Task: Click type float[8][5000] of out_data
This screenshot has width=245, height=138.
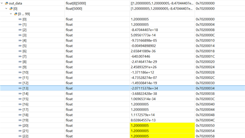Action: [76, 3]
